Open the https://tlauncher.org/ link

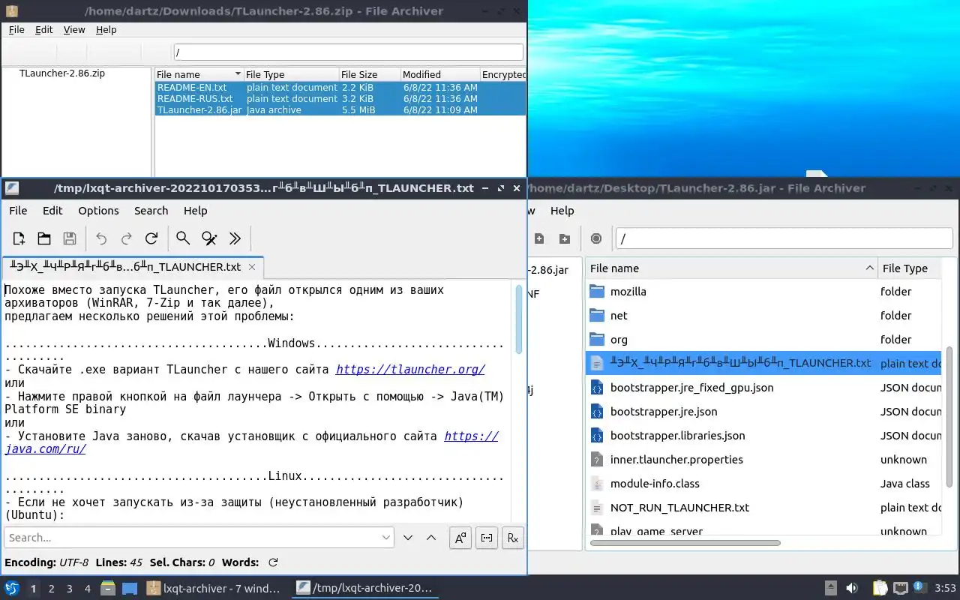pos(410,370)
